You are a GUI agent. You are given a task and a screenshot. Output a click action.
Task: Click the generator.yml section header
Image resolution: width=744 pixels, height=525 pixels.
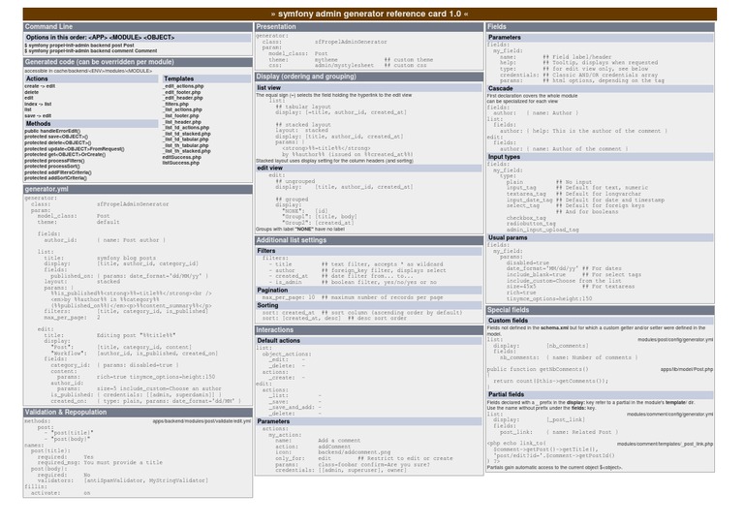(48, 190)
